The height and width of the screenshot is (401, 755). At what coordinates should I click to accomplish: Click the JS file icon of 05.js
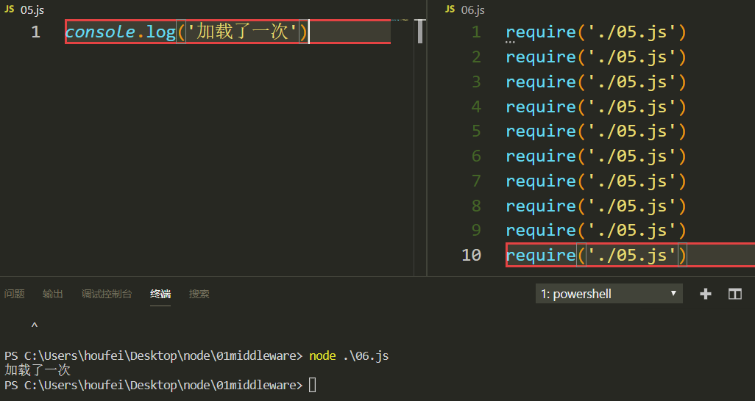click(9, 9)
